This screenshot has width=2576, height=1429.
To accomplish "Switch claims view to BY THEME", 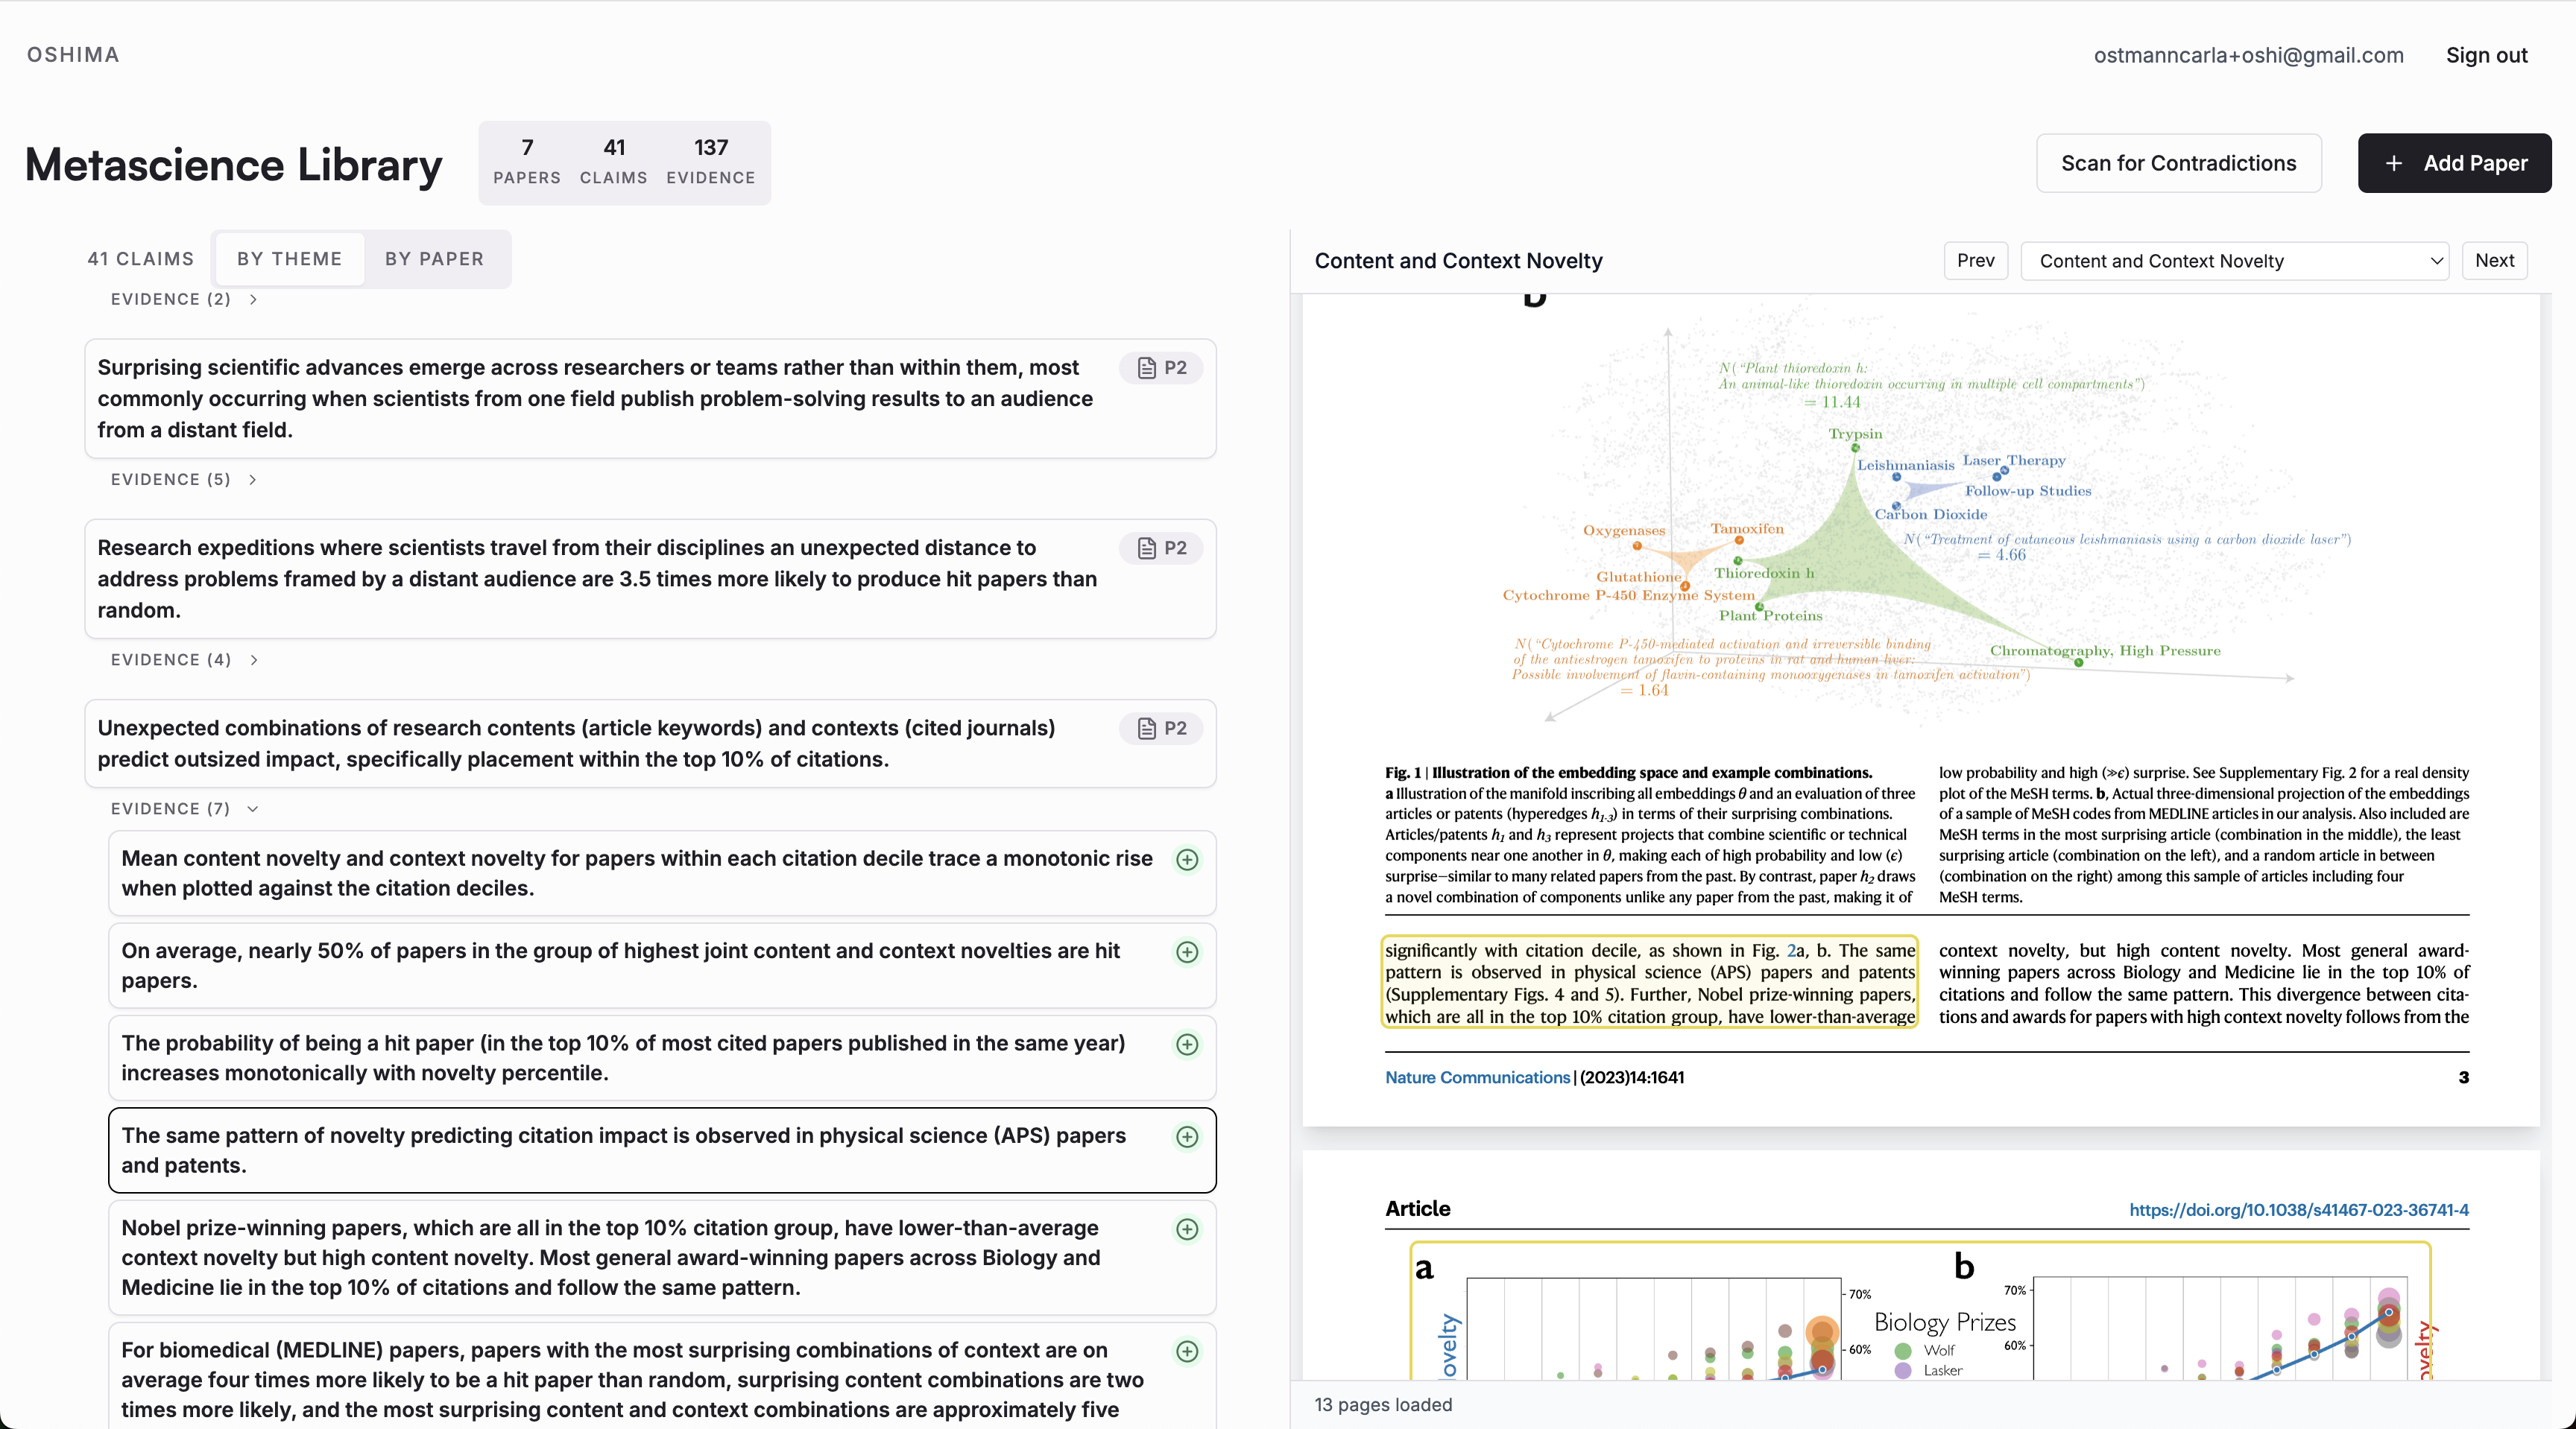I will point(289,259).
